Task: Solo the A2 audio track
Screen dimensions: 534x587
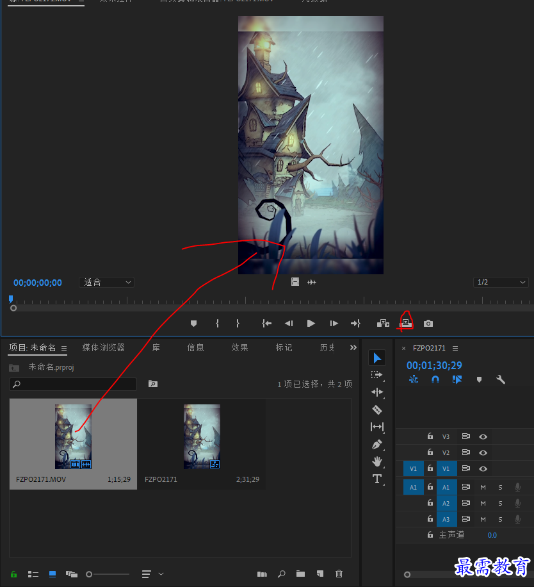Action: click(x=500, y=504)
